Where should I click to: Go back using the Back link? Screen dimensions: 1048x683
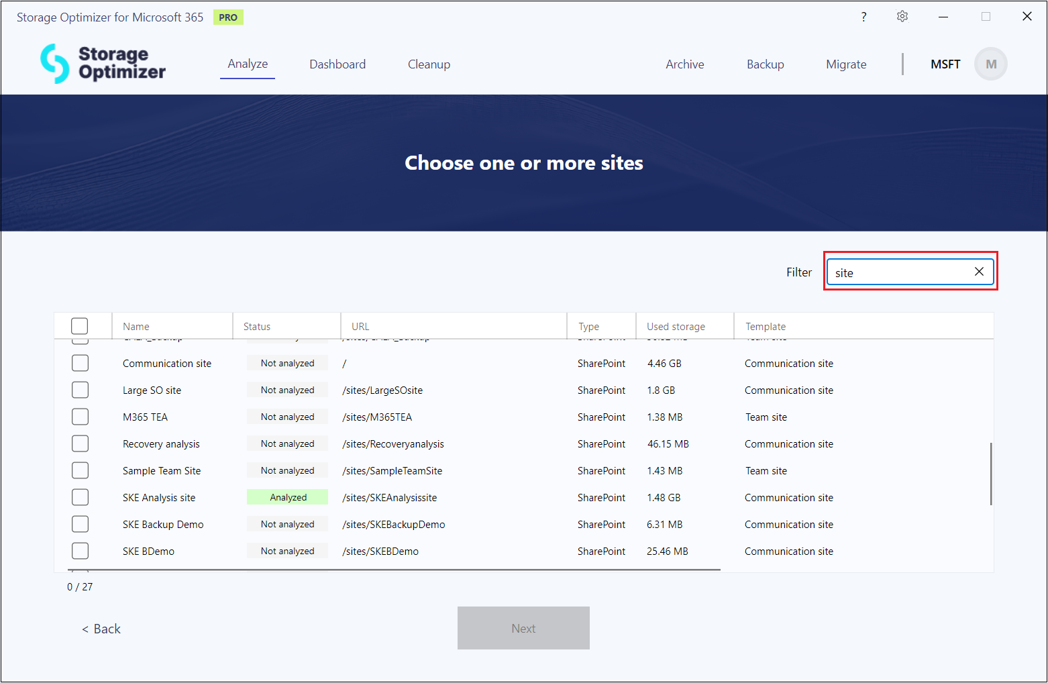101,629
